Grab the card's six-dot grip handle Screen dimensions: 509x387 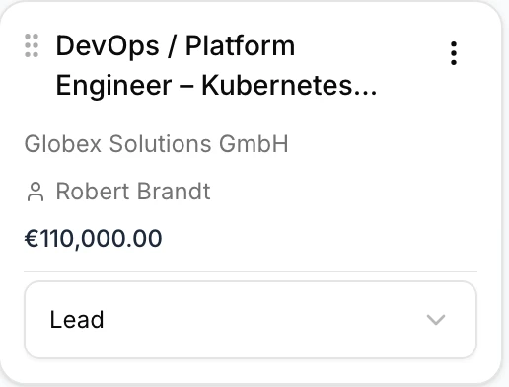[x=32, y=45]
